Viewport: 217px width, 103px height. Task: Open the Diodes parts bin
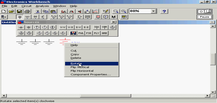point(35,17)
